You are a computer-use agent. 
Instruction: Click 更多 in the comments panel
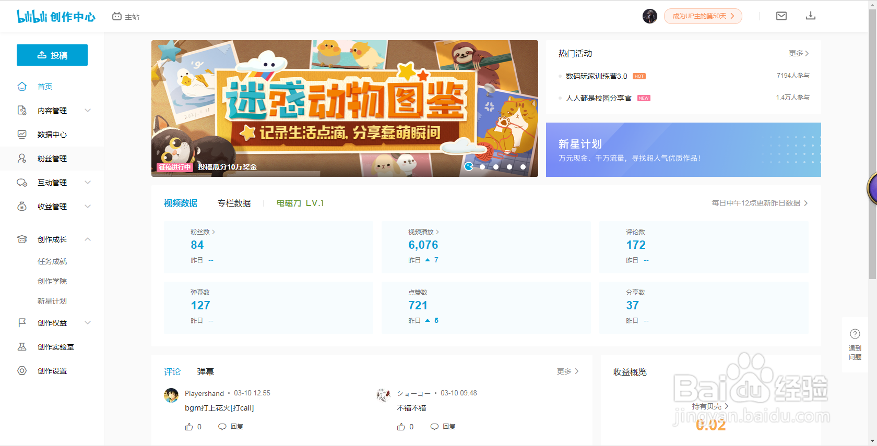click(x=568, y=371)
